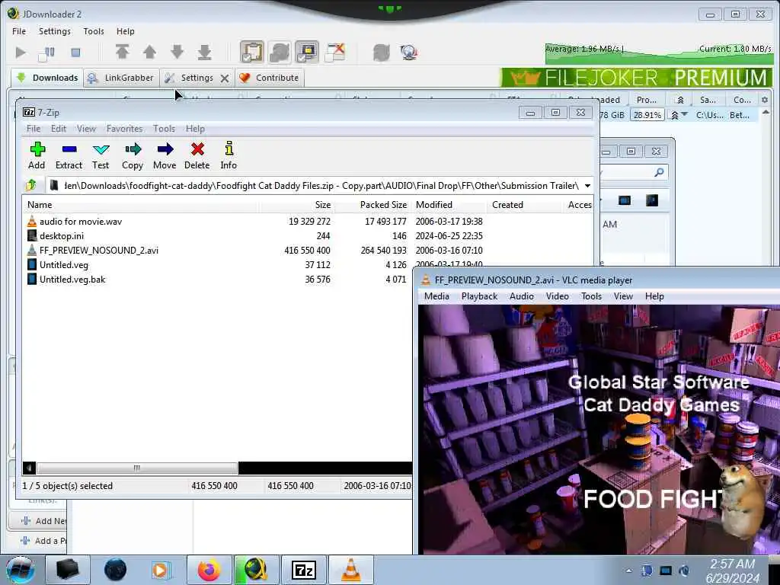The image size is (780, 585).
Task: Click the VLC cone taskbar icon
Action: point(350,570)
